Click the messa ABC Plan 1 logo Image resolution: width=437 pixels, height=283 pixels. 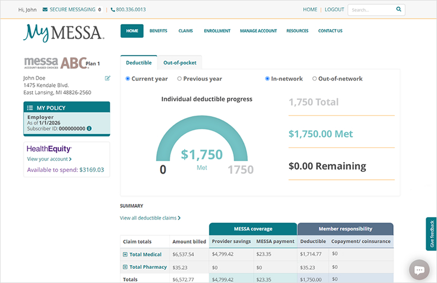click(x=62, y=63)
